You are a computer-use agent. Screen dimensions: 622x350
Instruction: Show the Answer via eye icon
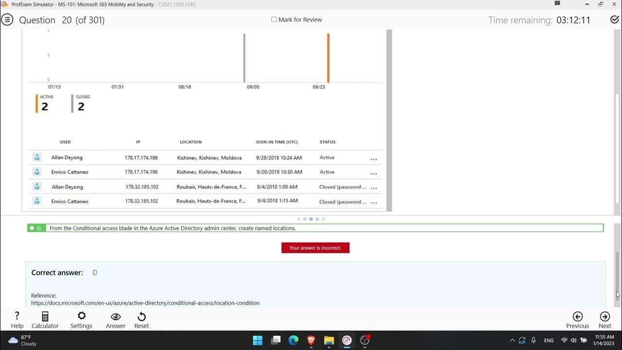coord(116,320)
